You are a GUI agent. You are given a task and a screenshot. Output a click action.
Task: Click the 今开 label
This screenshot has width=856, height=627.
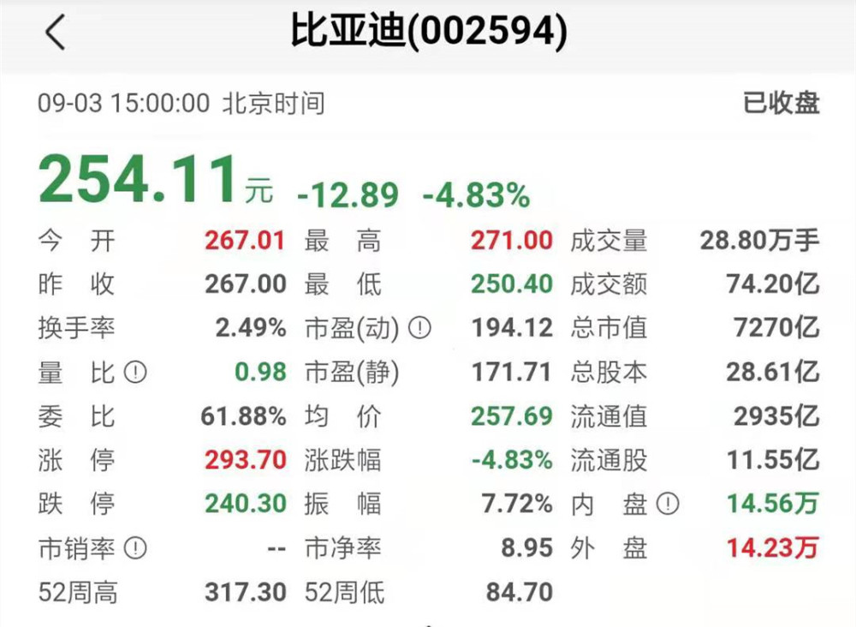(76, 241)
